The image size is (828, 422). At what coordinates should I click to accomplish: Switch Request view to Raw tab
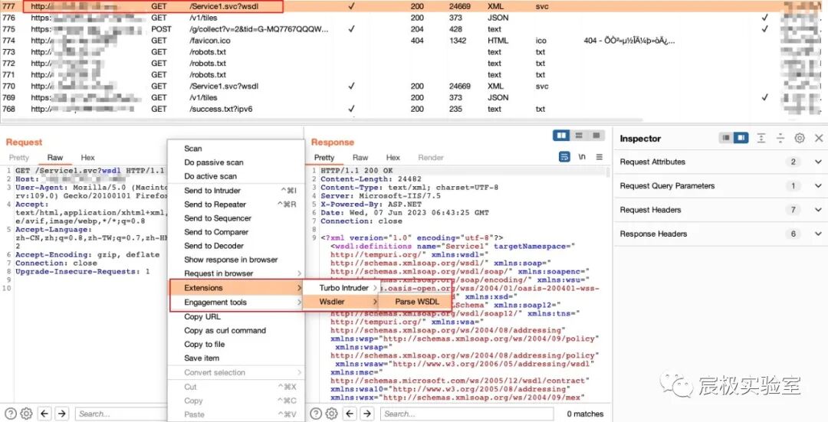[55, 157]
